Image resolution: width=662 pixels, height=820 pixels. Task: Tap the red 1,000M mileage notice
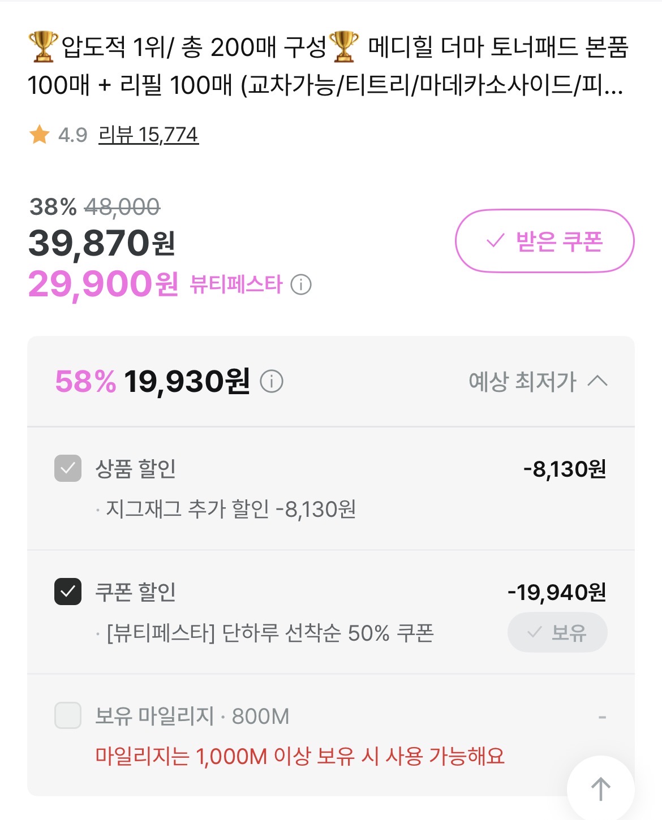[300, 756]
